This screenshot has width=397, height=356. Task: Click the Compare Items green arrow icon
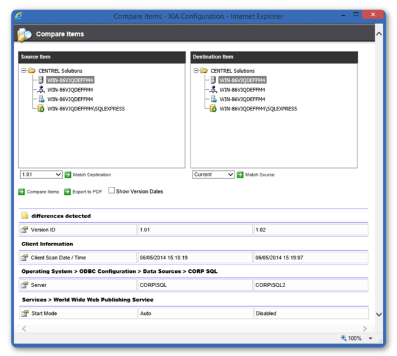[x=21, y=192]
